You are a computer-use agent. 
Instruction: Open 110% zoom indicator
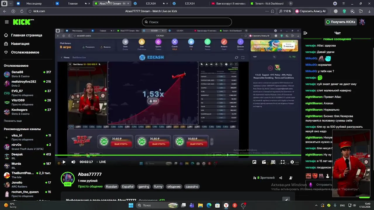(x=285, y=11)
